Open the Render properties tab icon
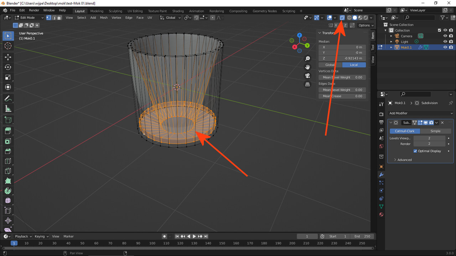This screenshot has width=456, height=256. click(381, 114)
